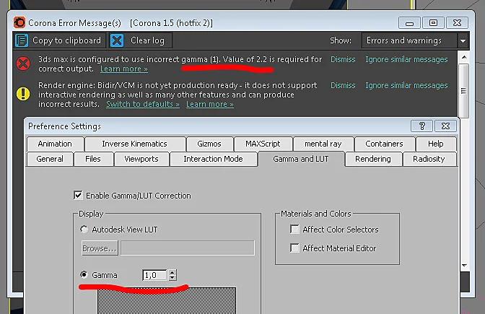Viewport: 485px width, 314px height.
Task: Dismiss the incorrect gamma error message
Action: [x=343, y=59]
